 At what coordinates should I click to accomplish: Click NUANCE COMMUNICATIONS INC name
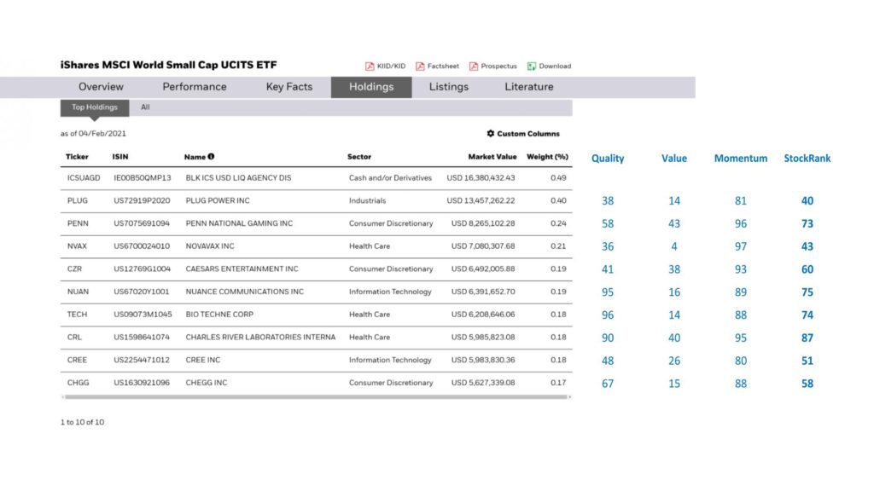click(x=245, y=292)
